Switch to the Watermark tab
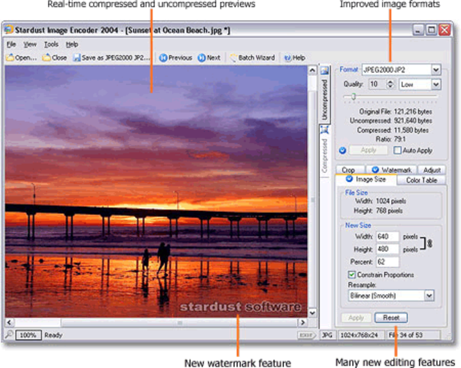Screen dimensions: 461x368 pos(392,170)
